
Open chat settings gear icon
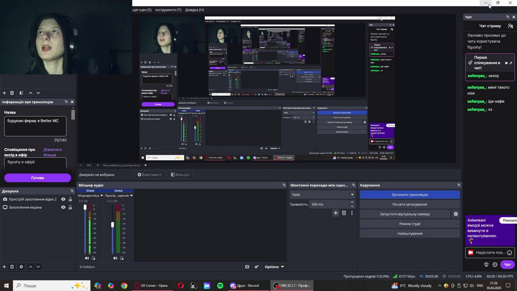tap(495, 265)
